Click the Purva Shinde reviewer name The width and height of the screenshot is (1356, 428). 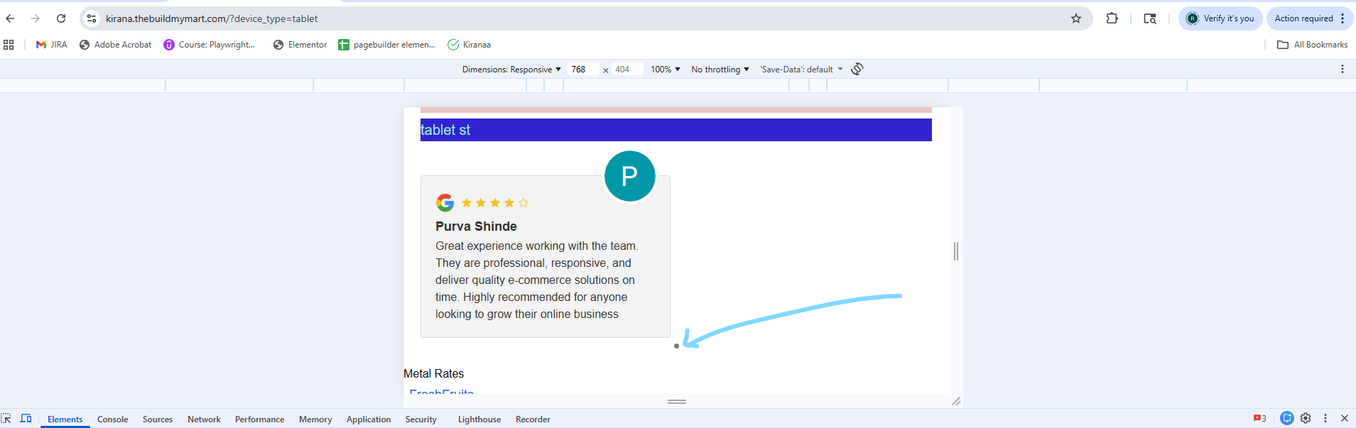coord(476,226)
